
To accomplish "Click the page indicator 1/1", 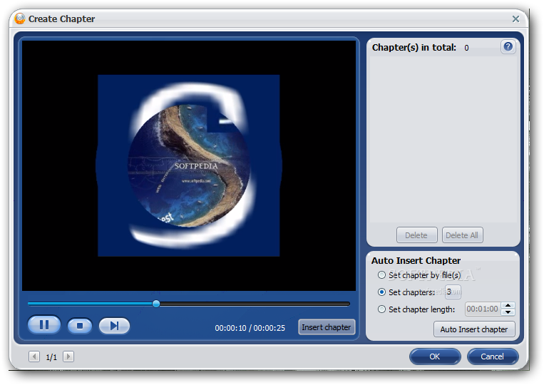I will click(51, 357).
